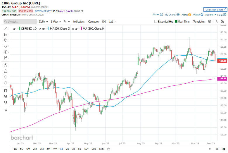
Task: Open chart settings gear icon
Action: pyautogui.click(x=210, y=21)
